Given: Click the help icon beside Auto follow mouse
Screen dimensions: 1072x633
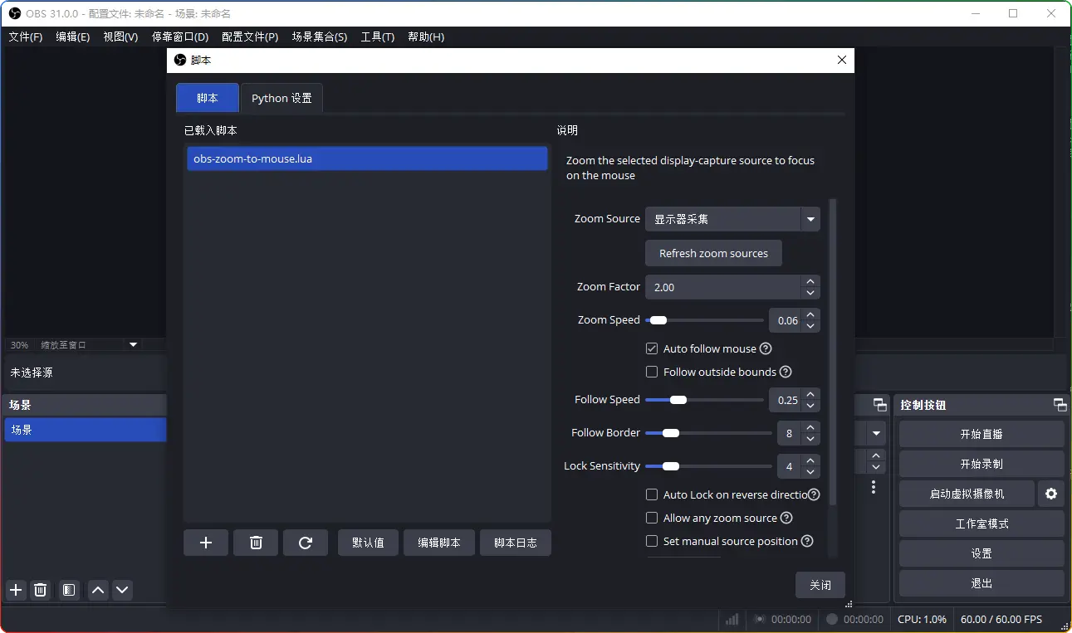Looking at the screenshot, I should click(x=766, y=349).
